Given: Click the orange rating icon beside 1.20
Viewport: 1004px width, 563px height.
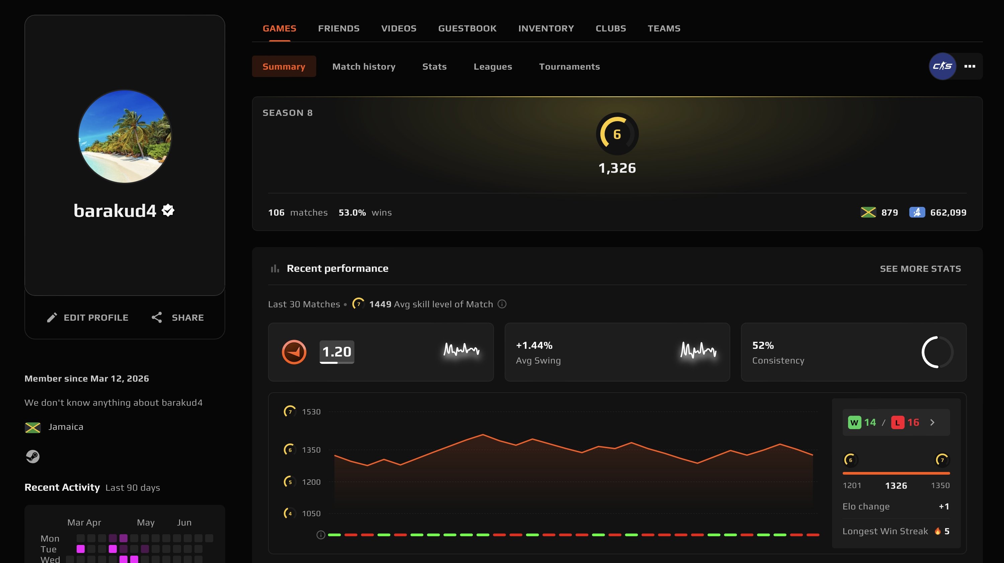Looking at the screenshot, I should tap(294, 352).
